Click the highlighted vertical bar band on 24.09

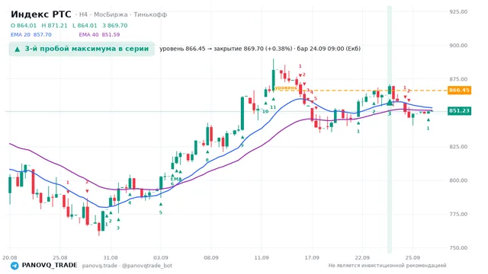point(390,129)
